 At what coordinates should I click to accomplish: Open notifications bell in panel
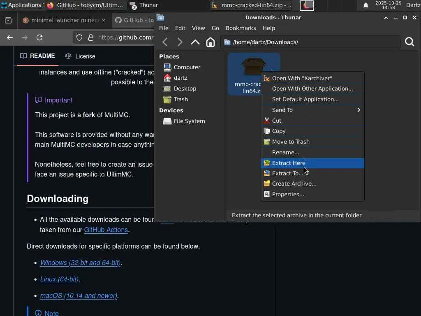(x=365, y=5)
